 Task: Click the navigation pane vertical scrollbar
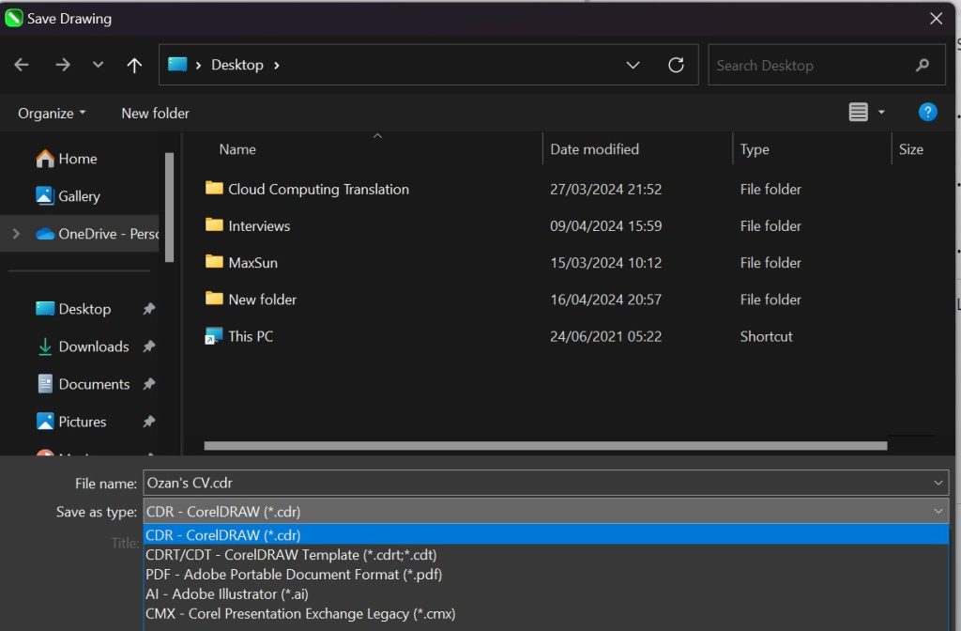point(169,208)
